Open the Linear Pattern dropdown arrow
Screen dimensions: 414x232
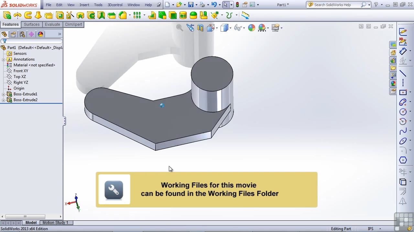click(144, 15)
